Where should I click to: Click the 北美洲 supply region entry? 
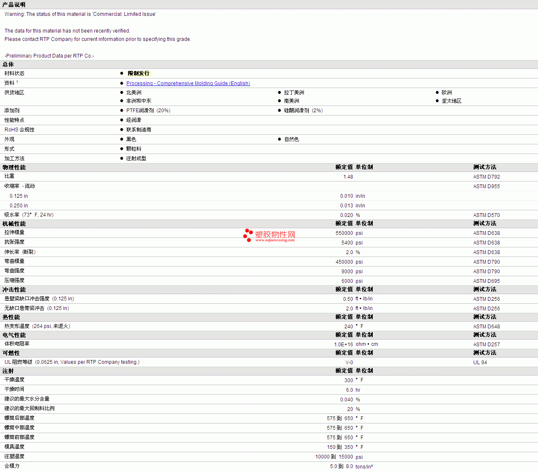tap(134, 93)
